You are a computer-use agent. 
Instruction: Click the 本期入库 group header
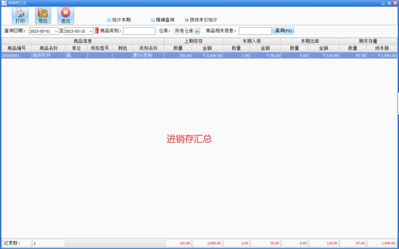pos(252,41)
